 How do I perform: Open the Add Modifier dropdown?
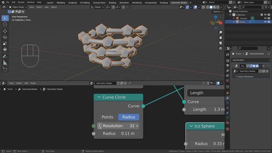point(251,60)
